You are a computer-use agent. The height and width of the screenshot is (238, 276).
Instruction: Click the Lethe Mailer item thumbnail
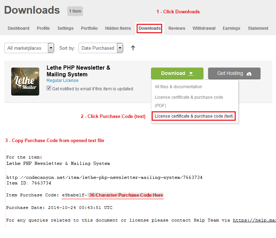click(25, 82)
